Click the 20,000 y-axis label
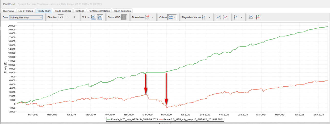The height and width of the screenshot is (124, 330). pos(12,26)
